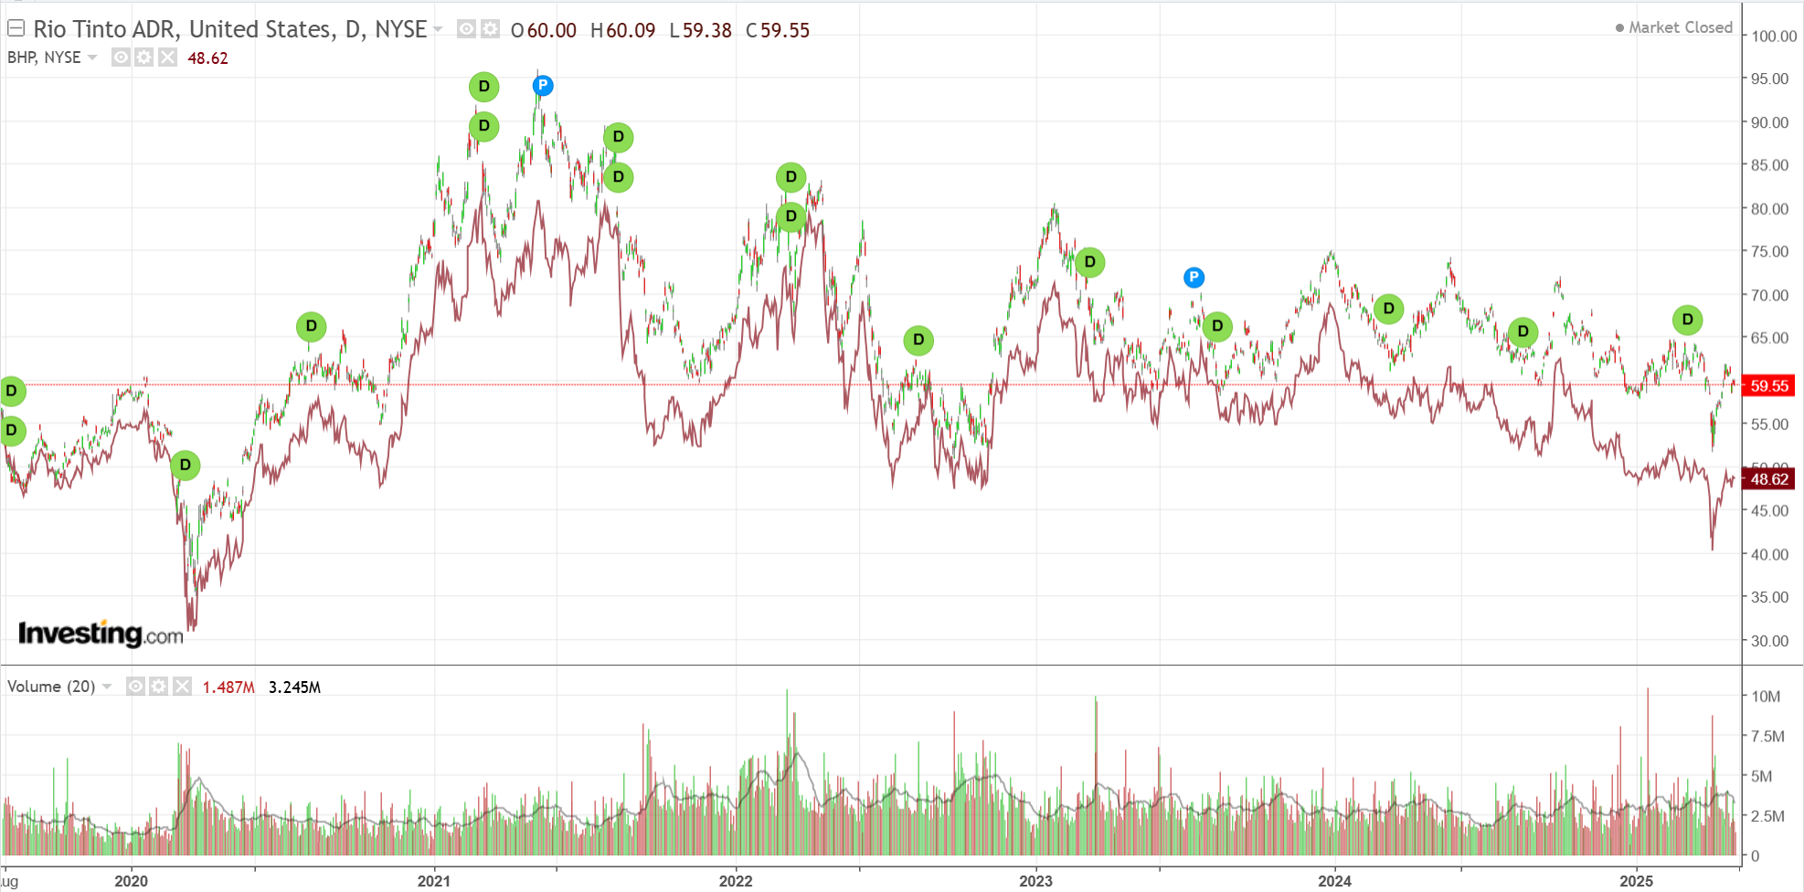Screen dimensions: 1804x892
Task: Hide the BHP comparison line
Action: (121, 58)
